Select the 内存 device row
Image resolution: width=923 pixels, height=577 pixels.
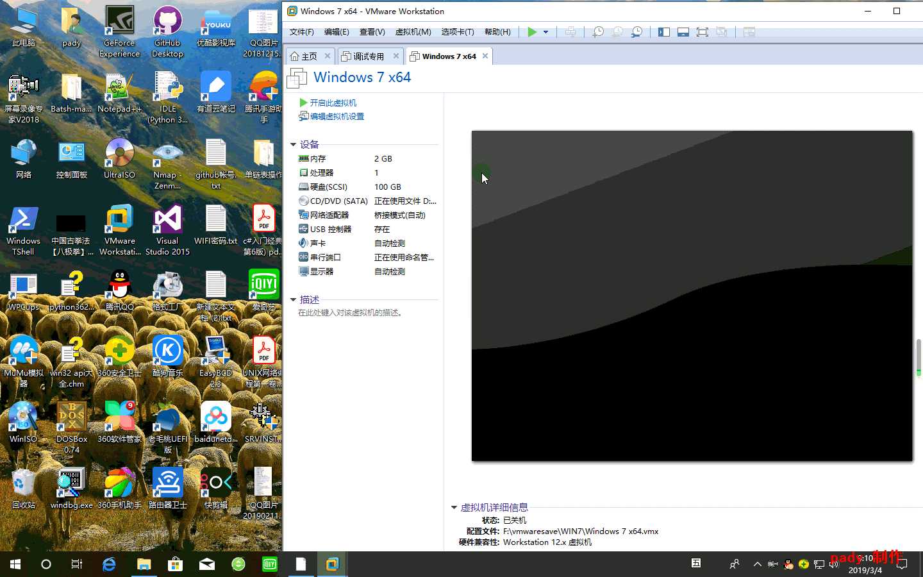(368, 158)
